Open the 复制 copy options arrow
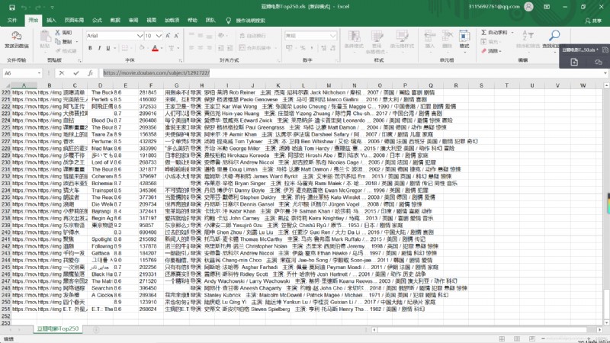 coord(77,42)
